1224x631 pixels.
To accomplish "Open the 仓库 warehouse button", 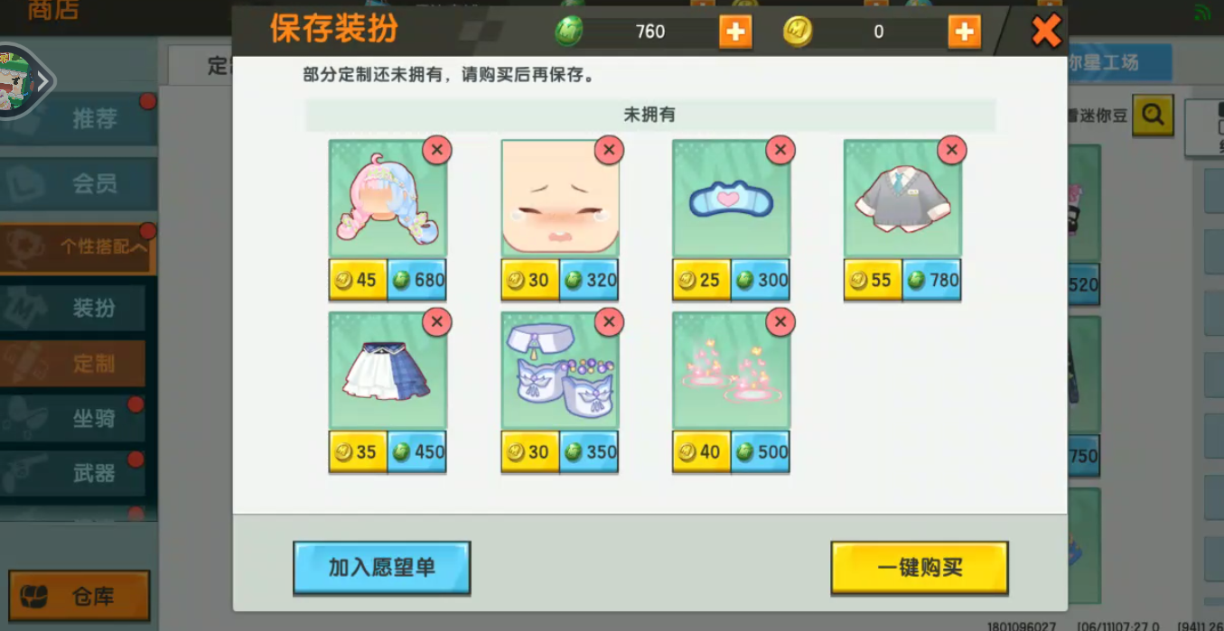I will click(x=79, y=596).
